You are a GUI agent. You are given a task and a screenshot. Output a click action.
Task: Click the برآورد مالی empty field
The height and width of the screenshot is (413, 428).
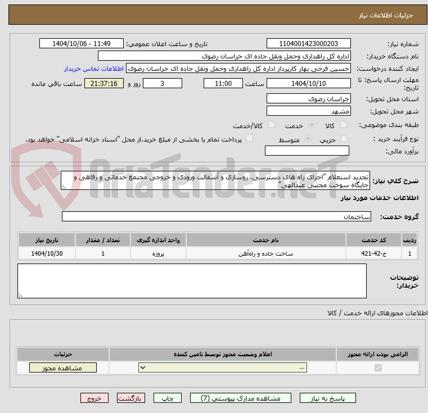click(x=307, y=151)
